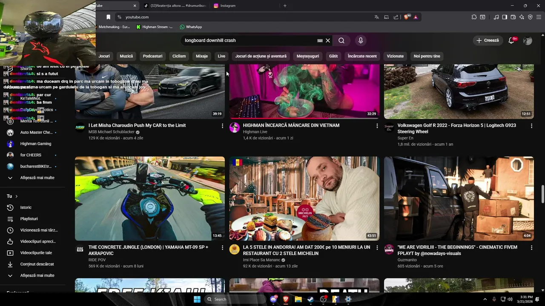The height and width of the screenshot is (306, 545).
Task: Click the address bar showing youtube.com
Action: point(247,17)
